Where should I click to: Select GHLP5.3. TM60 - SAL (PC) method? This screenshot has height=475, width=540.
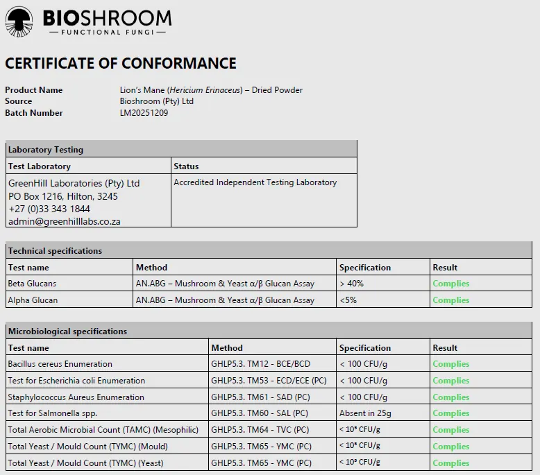260,413
